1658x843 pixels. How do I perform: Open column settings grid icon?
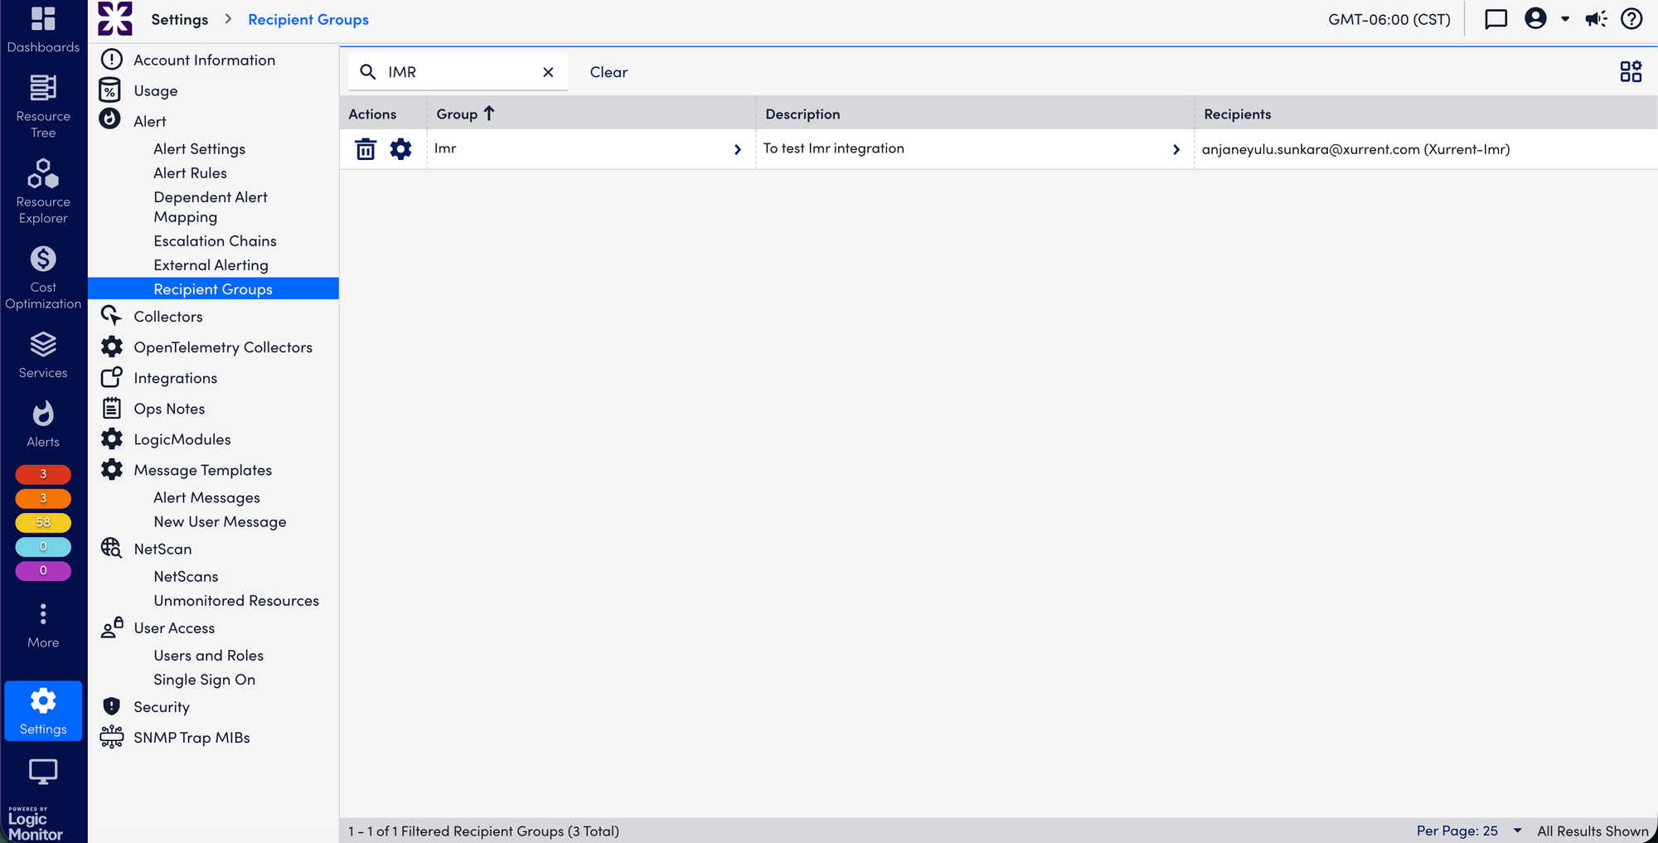coord(1630,72)
